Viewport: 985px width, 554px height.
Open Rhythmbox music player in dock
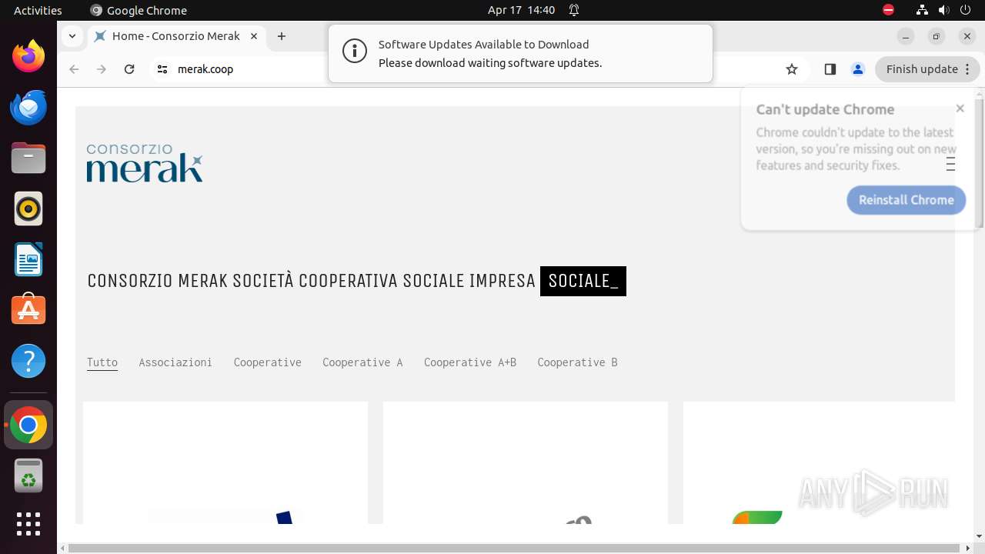(28, 209)
